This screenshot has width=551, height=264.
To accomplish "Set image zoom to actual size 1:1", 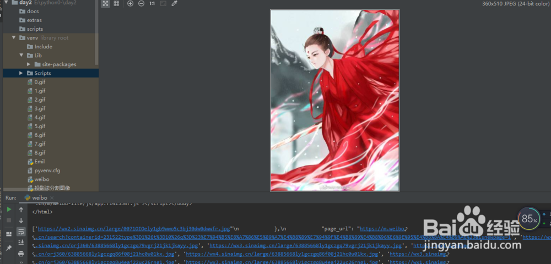I will (152, 3).
